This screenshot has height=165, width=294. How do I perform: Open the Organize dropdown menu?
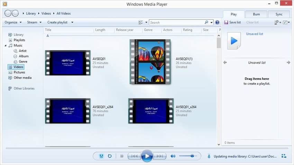[x=13, y=22]
